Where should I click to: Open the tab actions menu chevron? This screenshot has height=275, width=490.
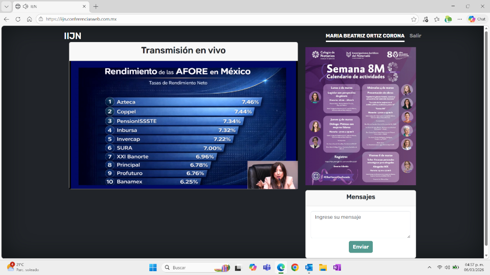point(6,6)
